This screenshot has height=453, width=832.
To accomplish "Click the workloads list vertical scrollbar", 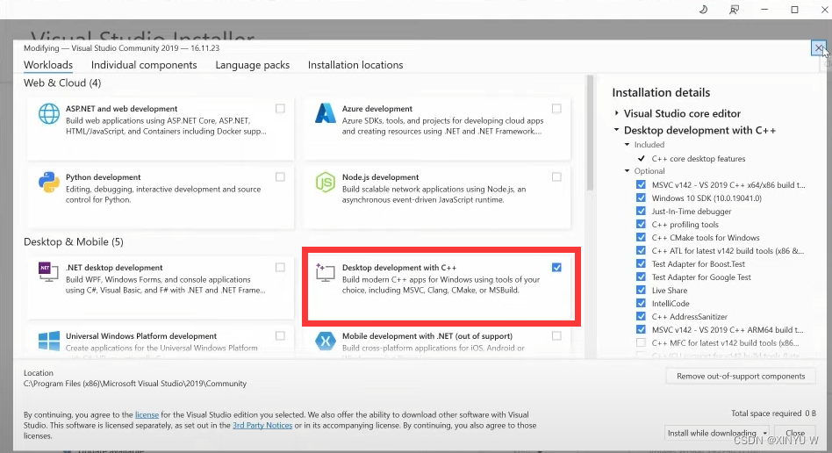I will coord(590,133).
